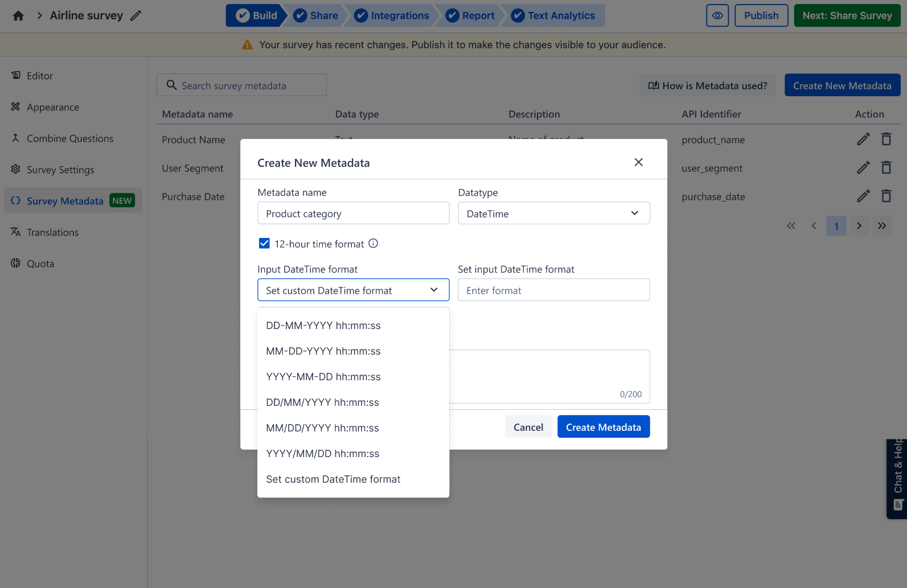Open the Datatype dropdown showing DateTime
The width and height of the screenshot is (907, 588).
553,213
